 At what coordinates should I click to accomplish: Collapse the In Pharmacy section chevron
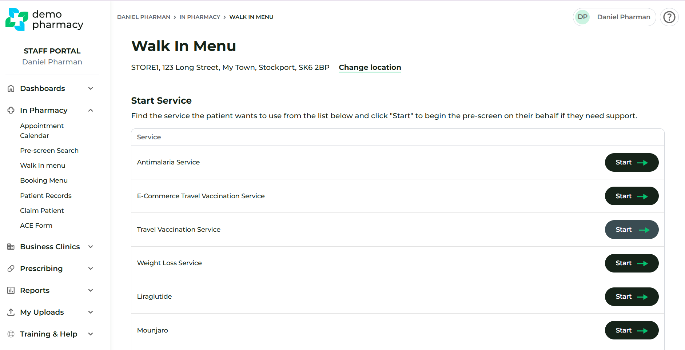pos(91,110)
